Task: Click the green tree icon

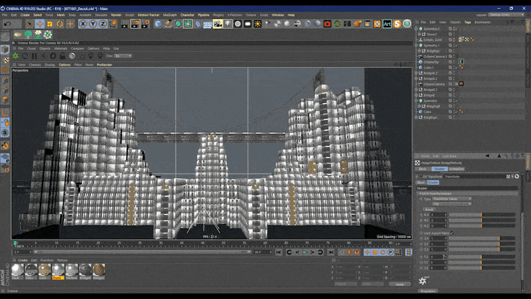Action: pos(28,35)
